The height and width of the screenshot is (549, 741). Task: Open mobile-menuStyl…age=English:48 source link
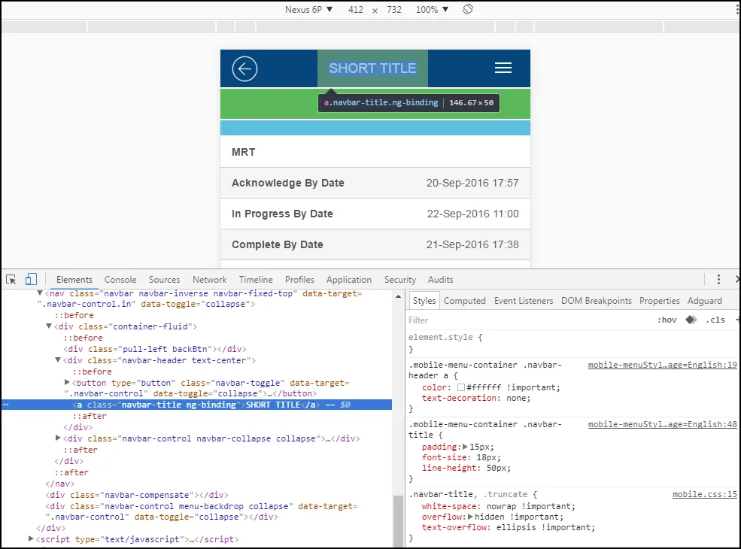(x=662, y=424)
